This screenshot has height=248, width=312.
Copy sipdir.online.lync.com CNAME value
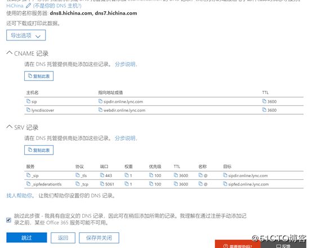(100, 101)
